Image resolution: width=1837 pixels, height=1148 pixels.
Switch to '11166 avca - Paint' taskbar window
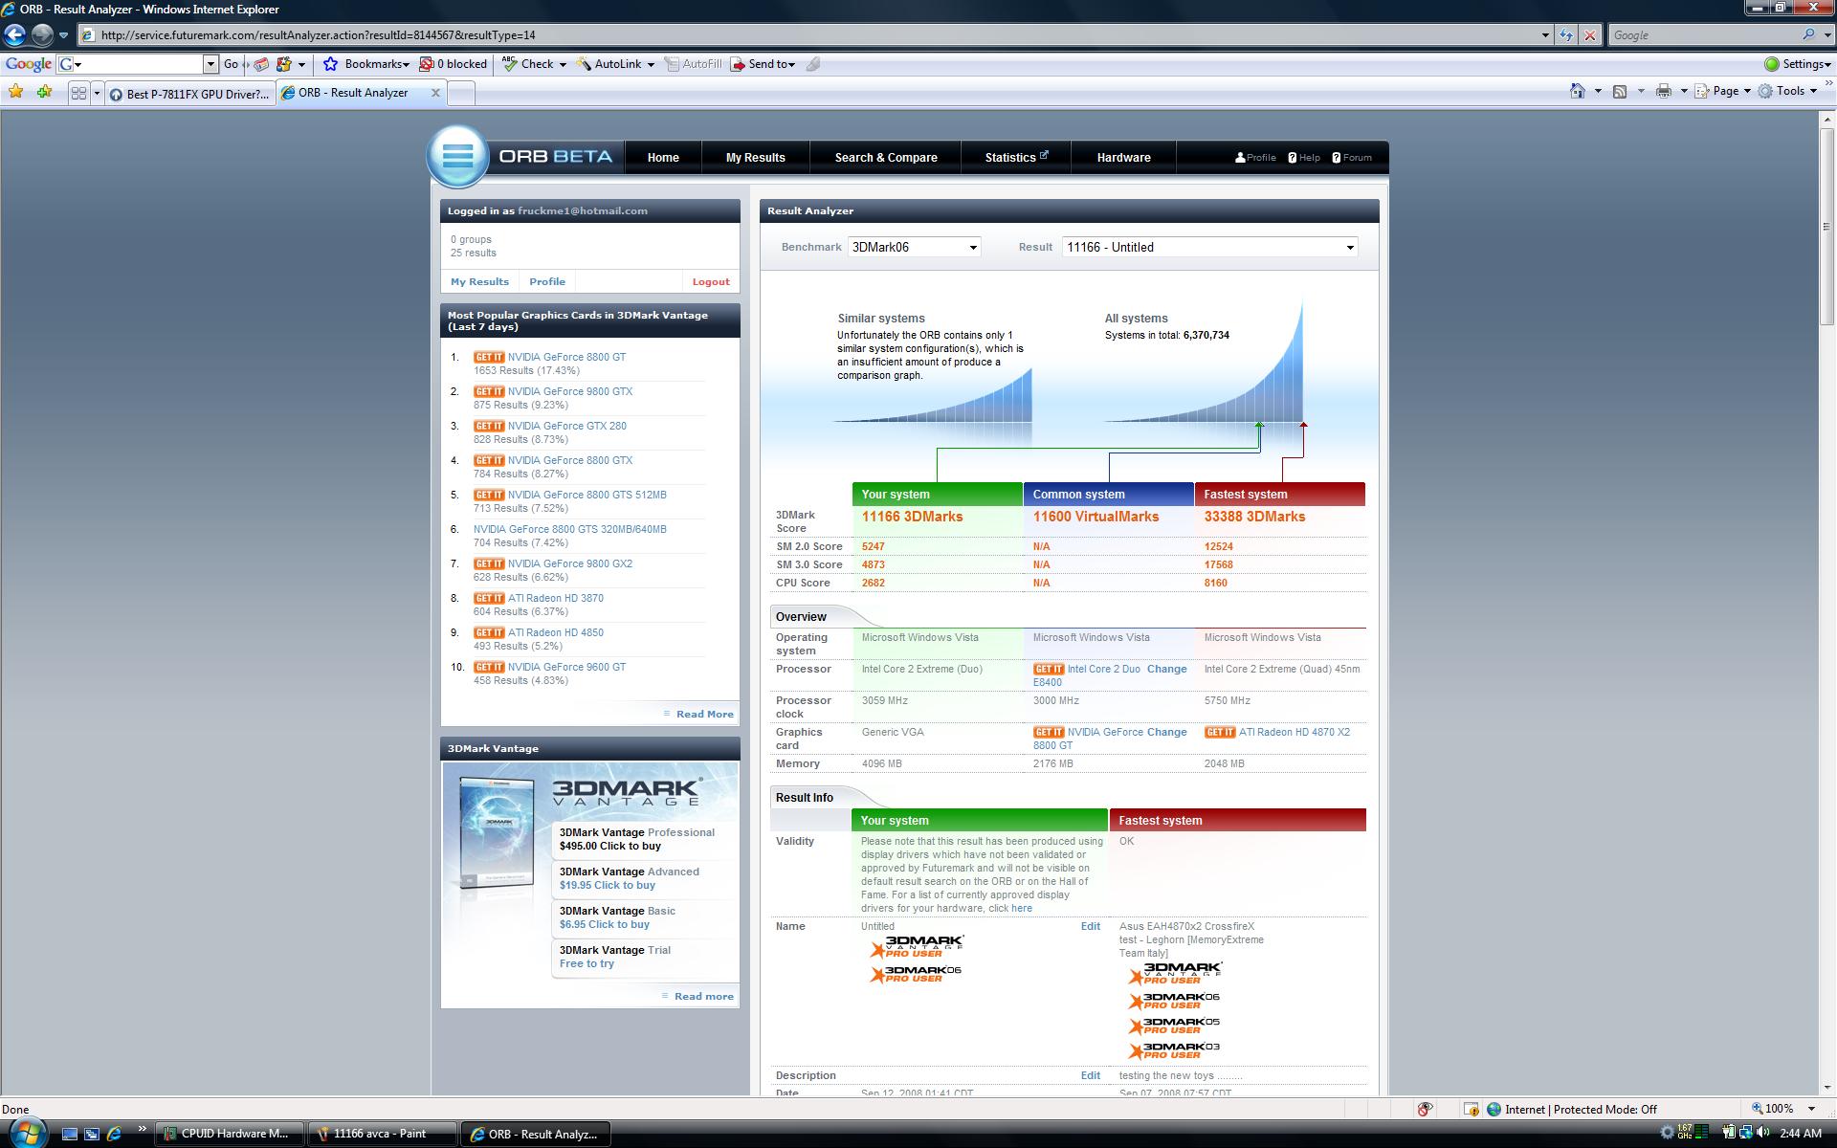pos(382,1134)
